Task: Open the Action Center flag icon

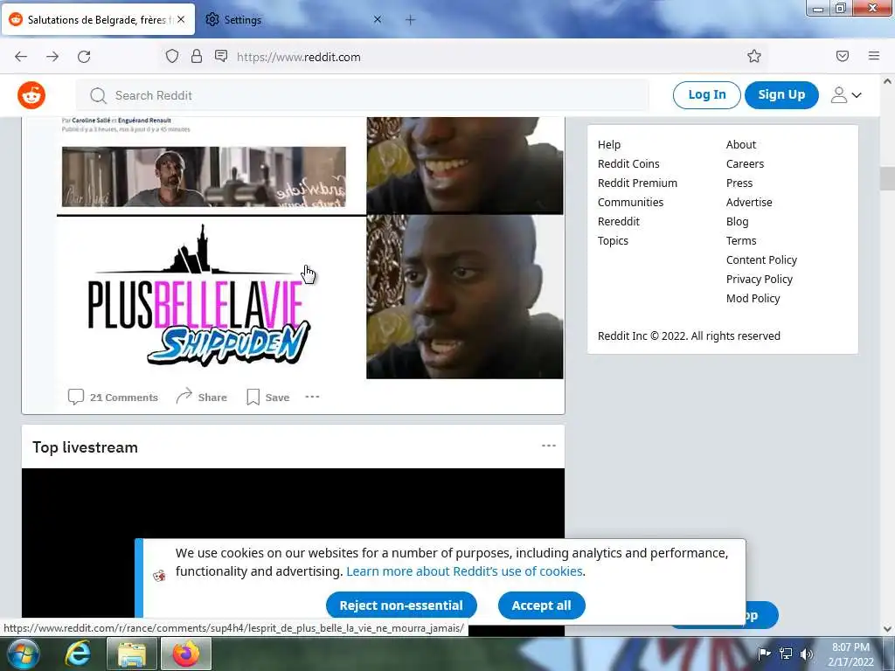Action: pyautogui.click(x=764, y=654)
